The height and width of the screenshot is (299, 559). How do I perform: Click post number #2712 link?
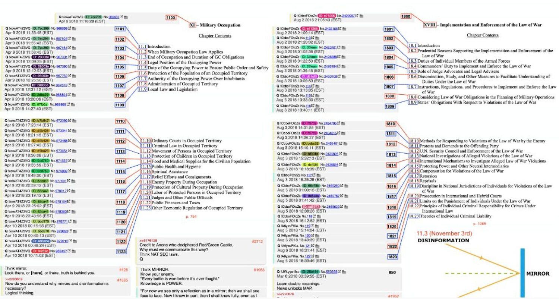coord(257,241)
